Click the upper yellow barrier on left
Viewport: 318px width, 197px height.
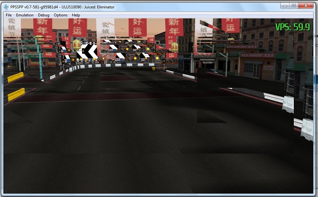(16, 77)
